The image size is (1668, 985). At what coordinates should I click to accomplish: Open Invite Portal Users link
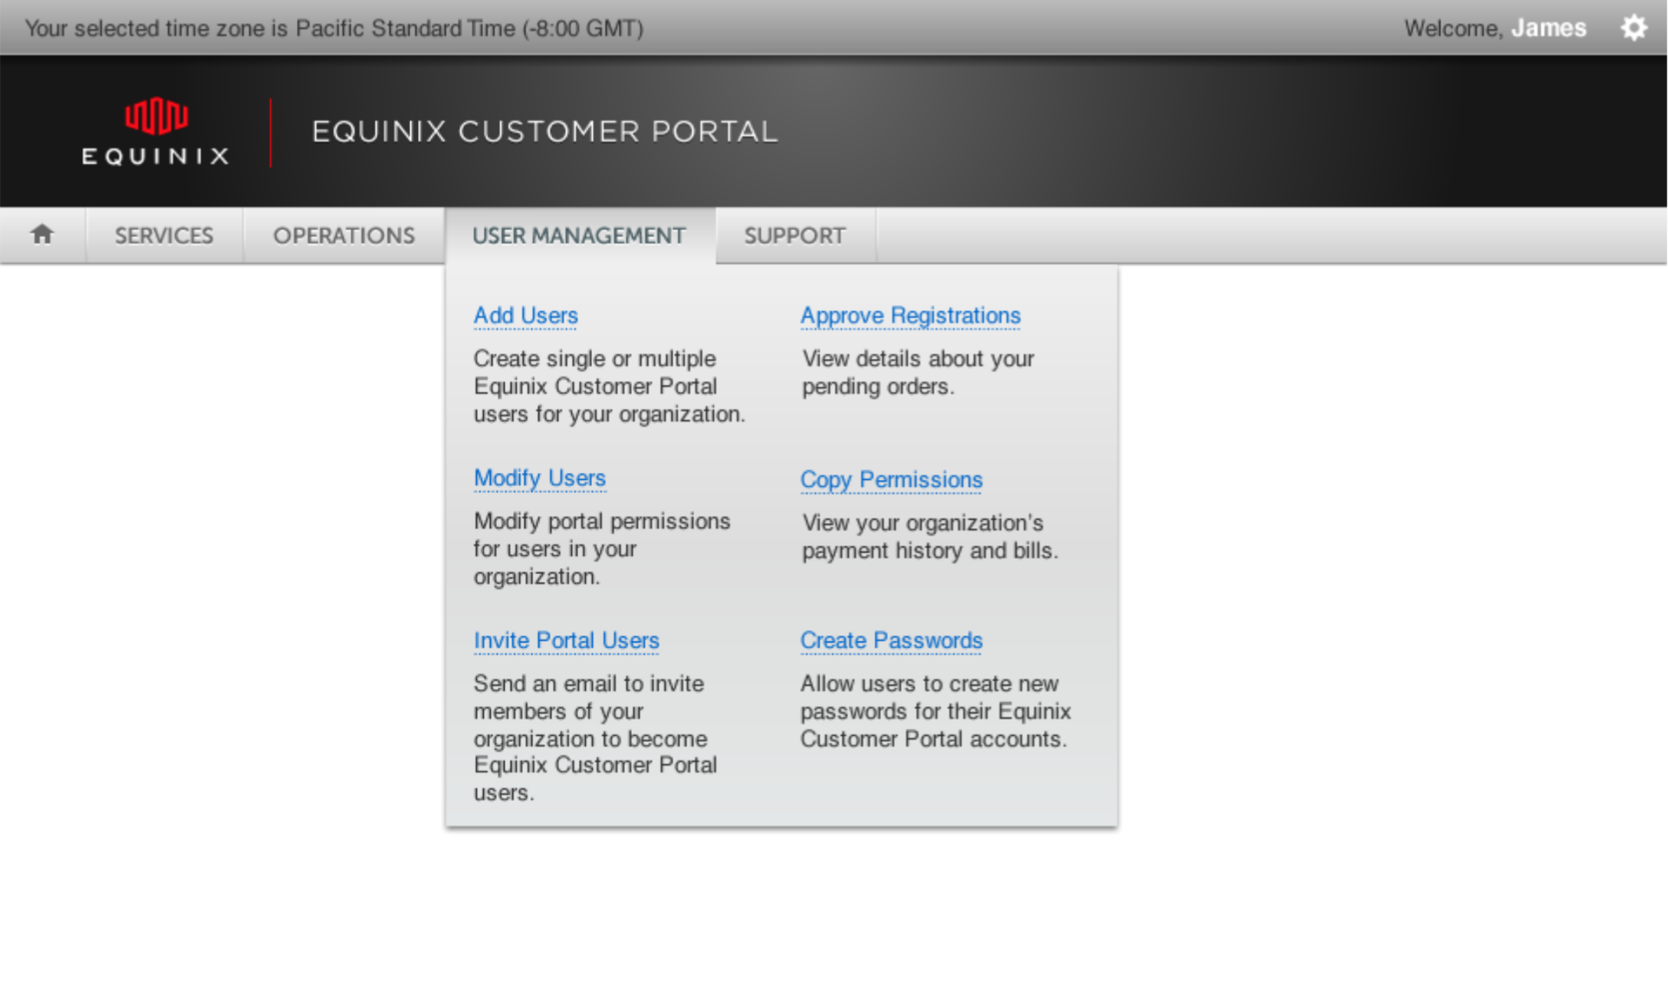coord(566,640)
